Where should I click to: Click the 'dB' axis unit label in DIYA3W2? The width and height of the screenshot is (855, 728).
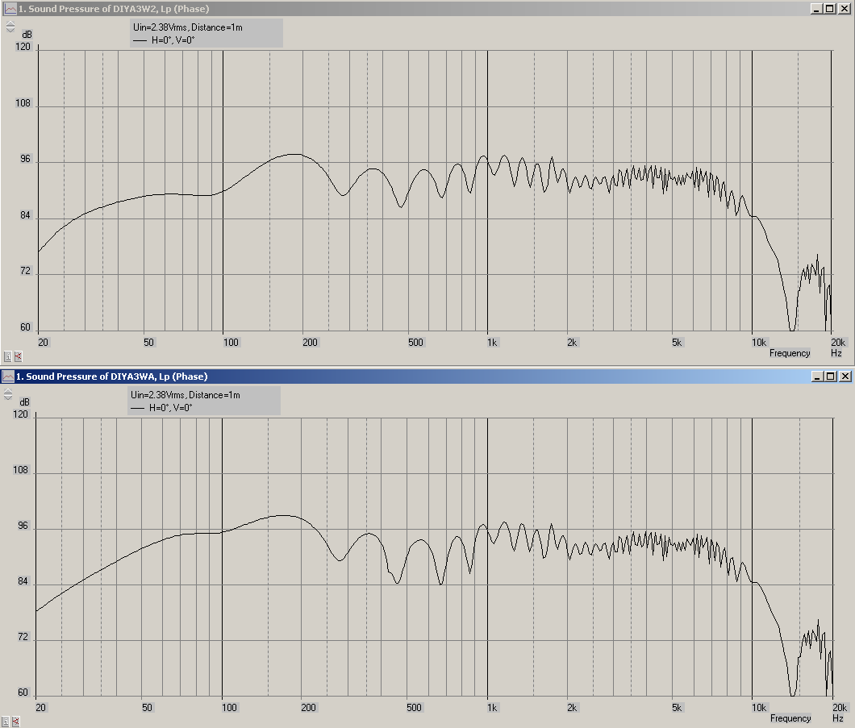pos(27,35)
